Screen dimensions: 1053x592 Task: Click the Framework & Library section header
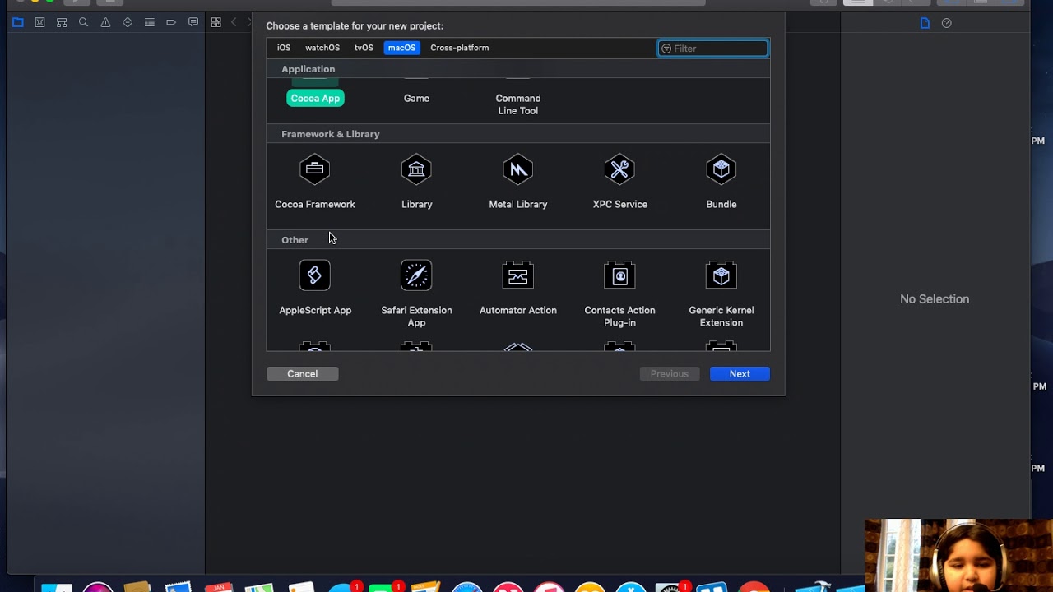(x=331, y=134)
